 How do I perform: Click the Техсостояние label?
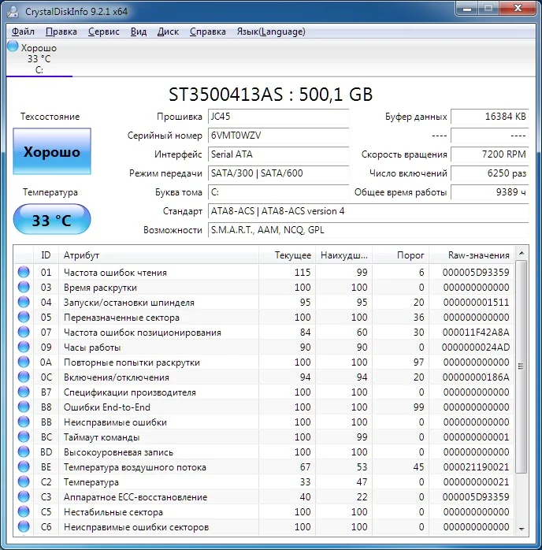click(50, 117)
